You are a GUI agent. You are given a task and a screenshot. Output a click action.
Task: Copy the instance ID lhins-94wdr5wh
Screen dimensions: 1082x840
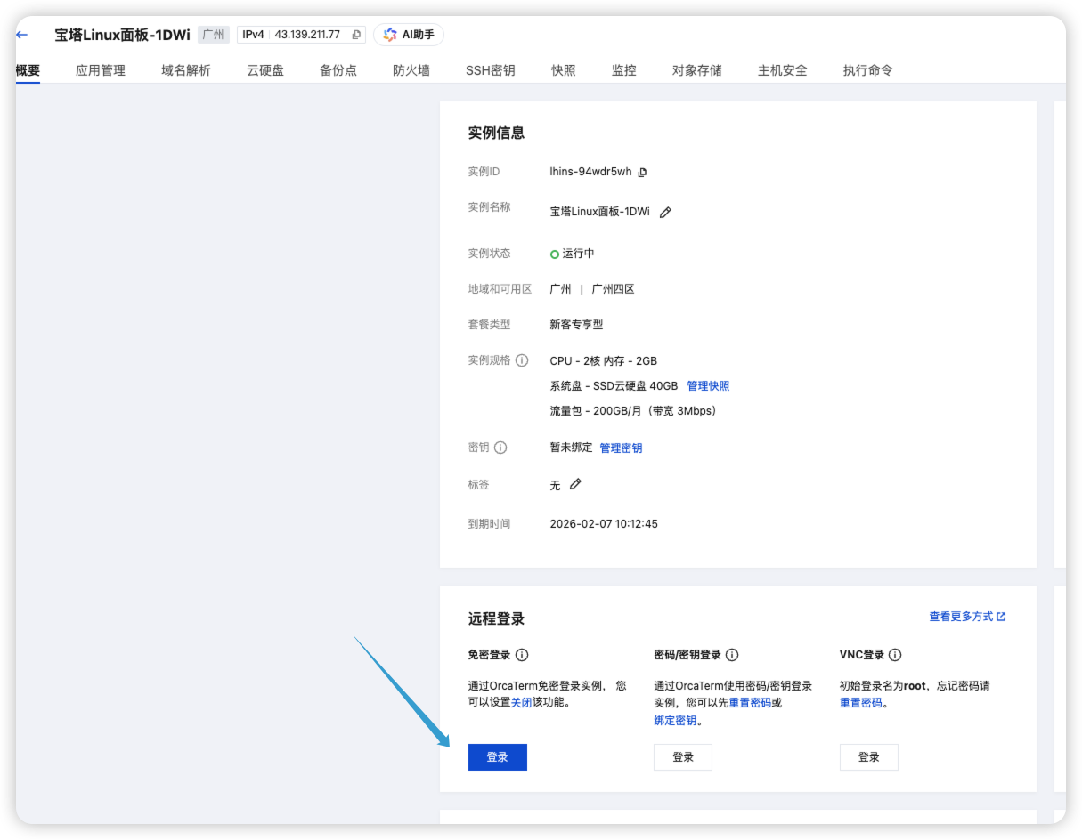click(642, 173)
